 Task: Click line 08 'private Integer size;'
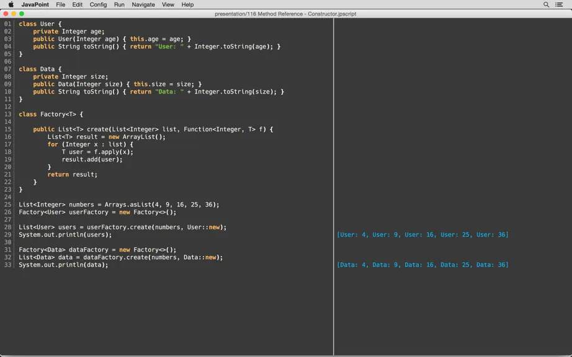coord(70,76)
